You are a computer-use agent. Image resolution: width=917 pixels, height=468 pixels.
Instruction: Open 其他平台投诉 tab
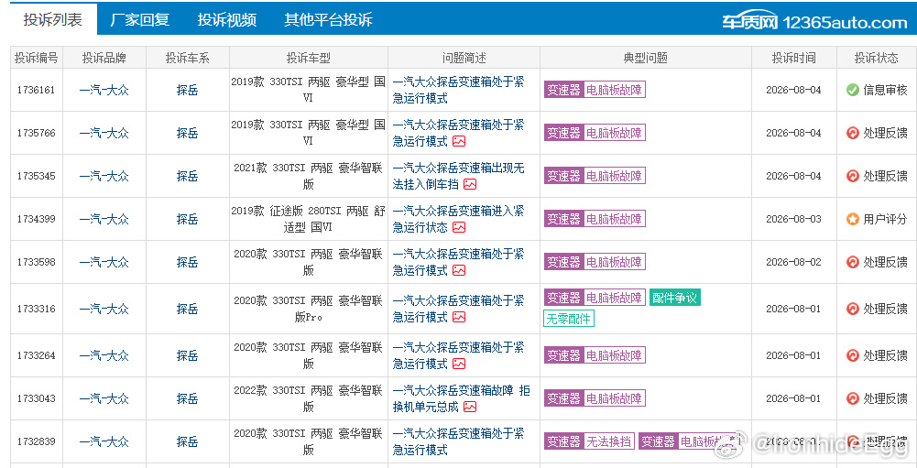tap(328, 20)
